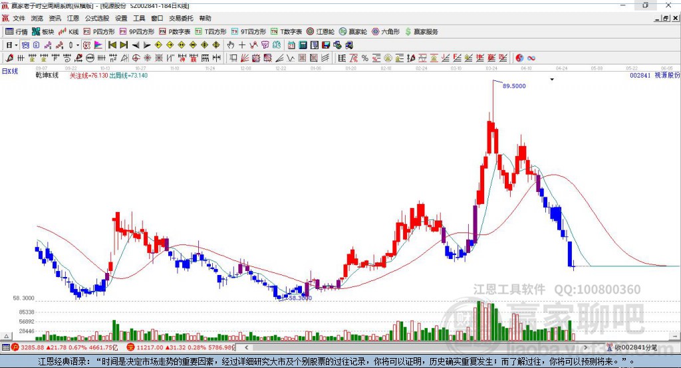Image resolution: width=681 pixels, height=368 pixels.
Task: Click the horizontal scrollbar right arrow
Action: 585,347
